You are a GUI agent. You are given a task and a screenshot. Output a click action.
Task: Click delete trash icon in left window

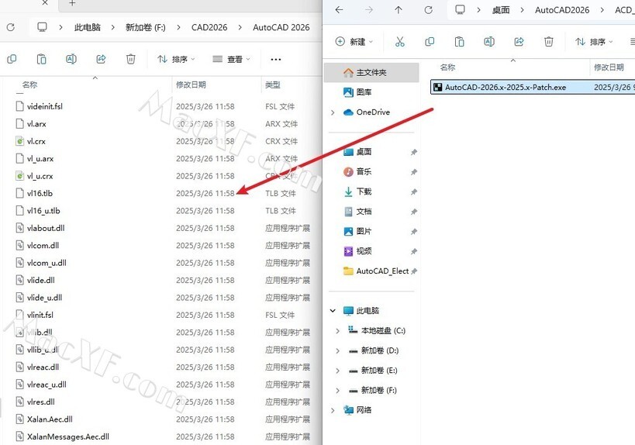131,59
